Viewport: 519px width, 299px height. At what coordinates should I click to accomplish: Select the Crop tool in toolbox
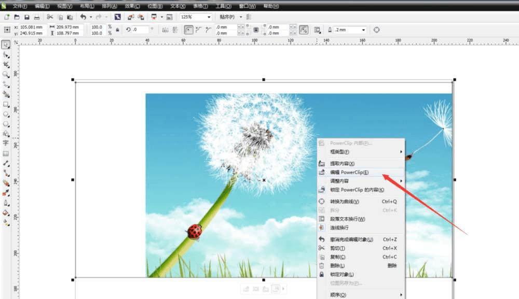[6, 65]
